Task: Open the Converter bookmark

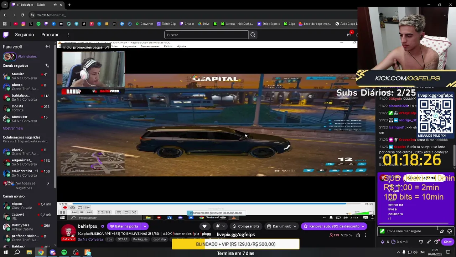Action: (144, 24)
